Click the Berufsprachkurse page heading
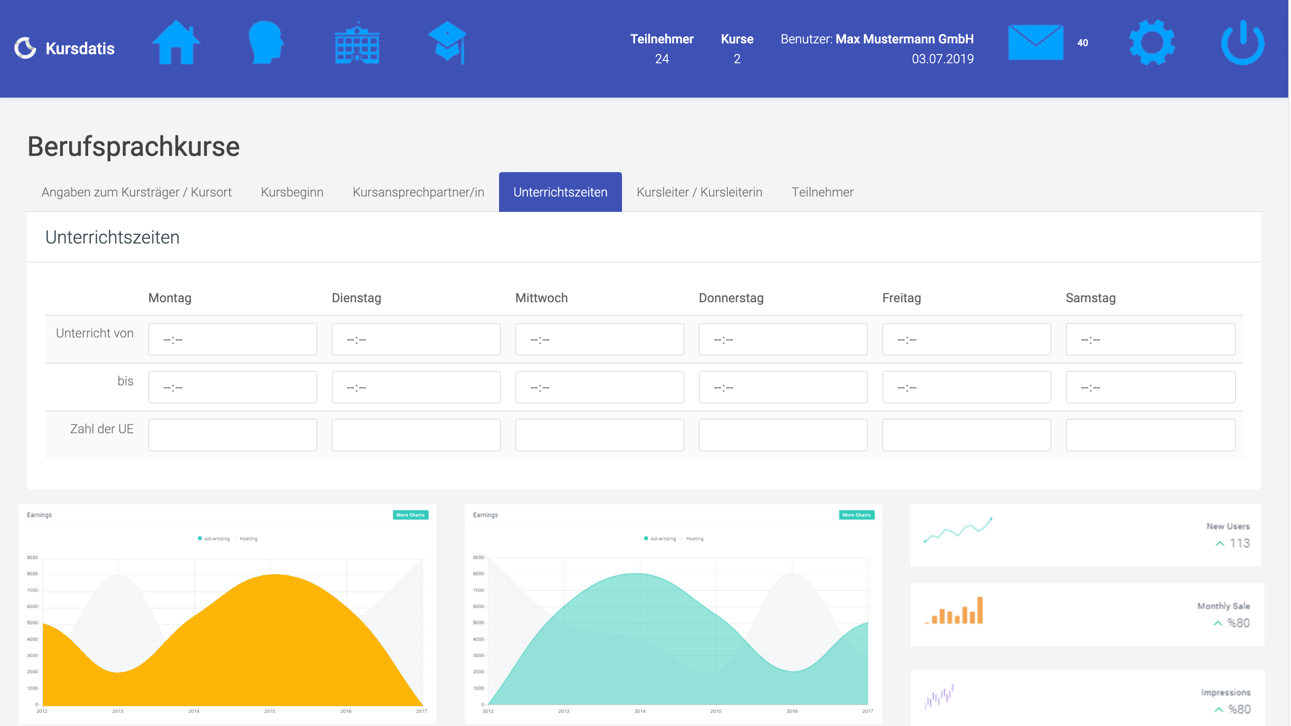 133,146
